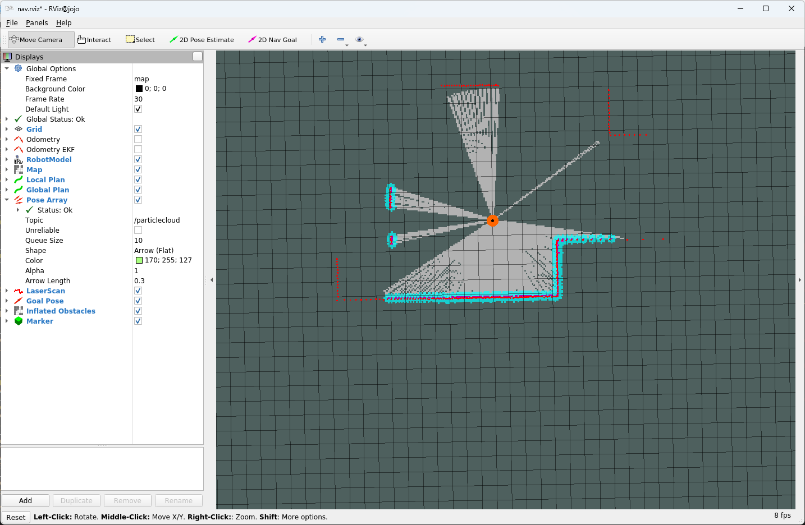Click the Pose Array green color swatch

[139, 261]
